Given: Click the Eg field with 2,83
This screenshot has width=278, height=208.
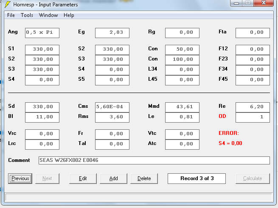Looking at the screenshot, I should 112,33.
